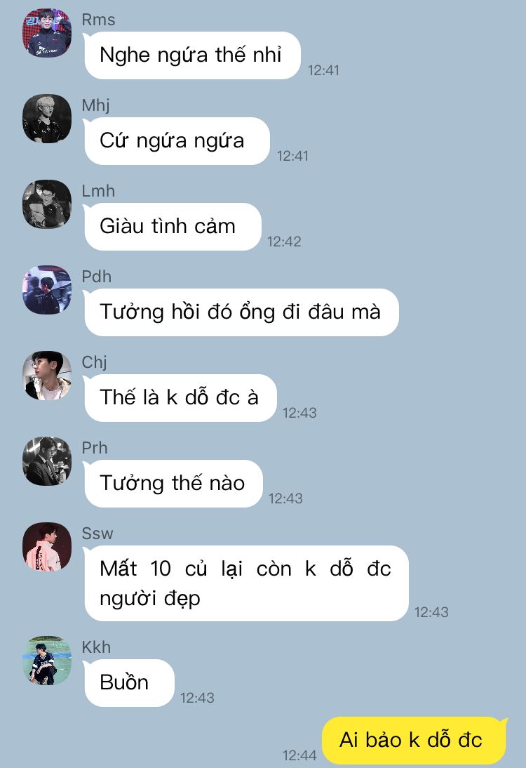This screenshot has height=768, width=526.
Task: Select "Mất 10 củ" message bubble
Action: point(246,583)
